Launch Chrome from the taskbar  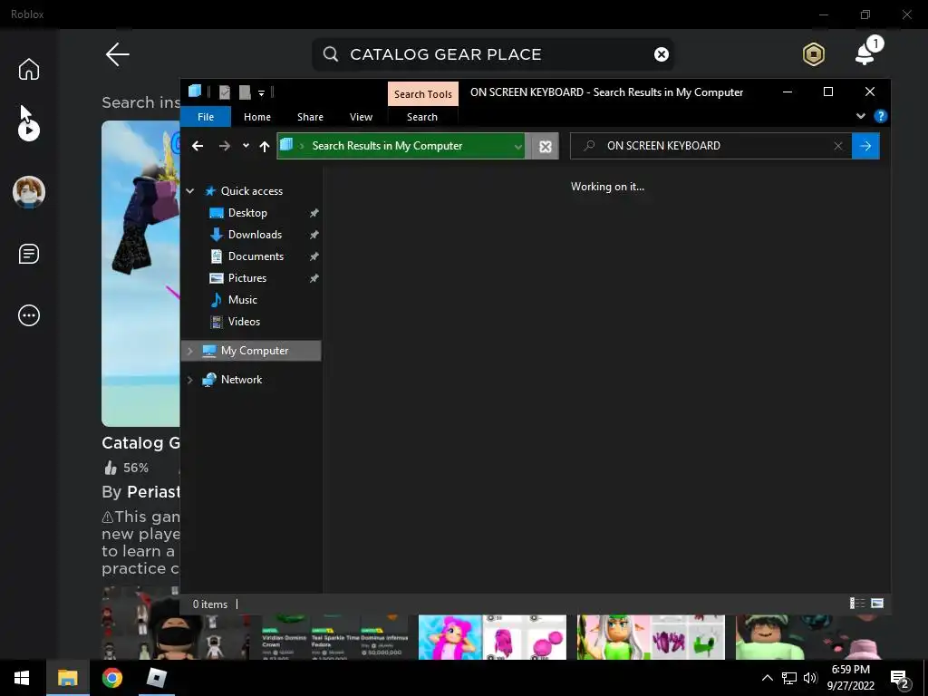[x=111, y=678]
